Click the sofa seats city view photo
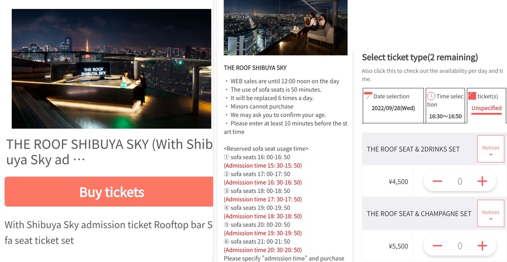Image resolution: width=507 pixels, height=262 pixels. 285,27
